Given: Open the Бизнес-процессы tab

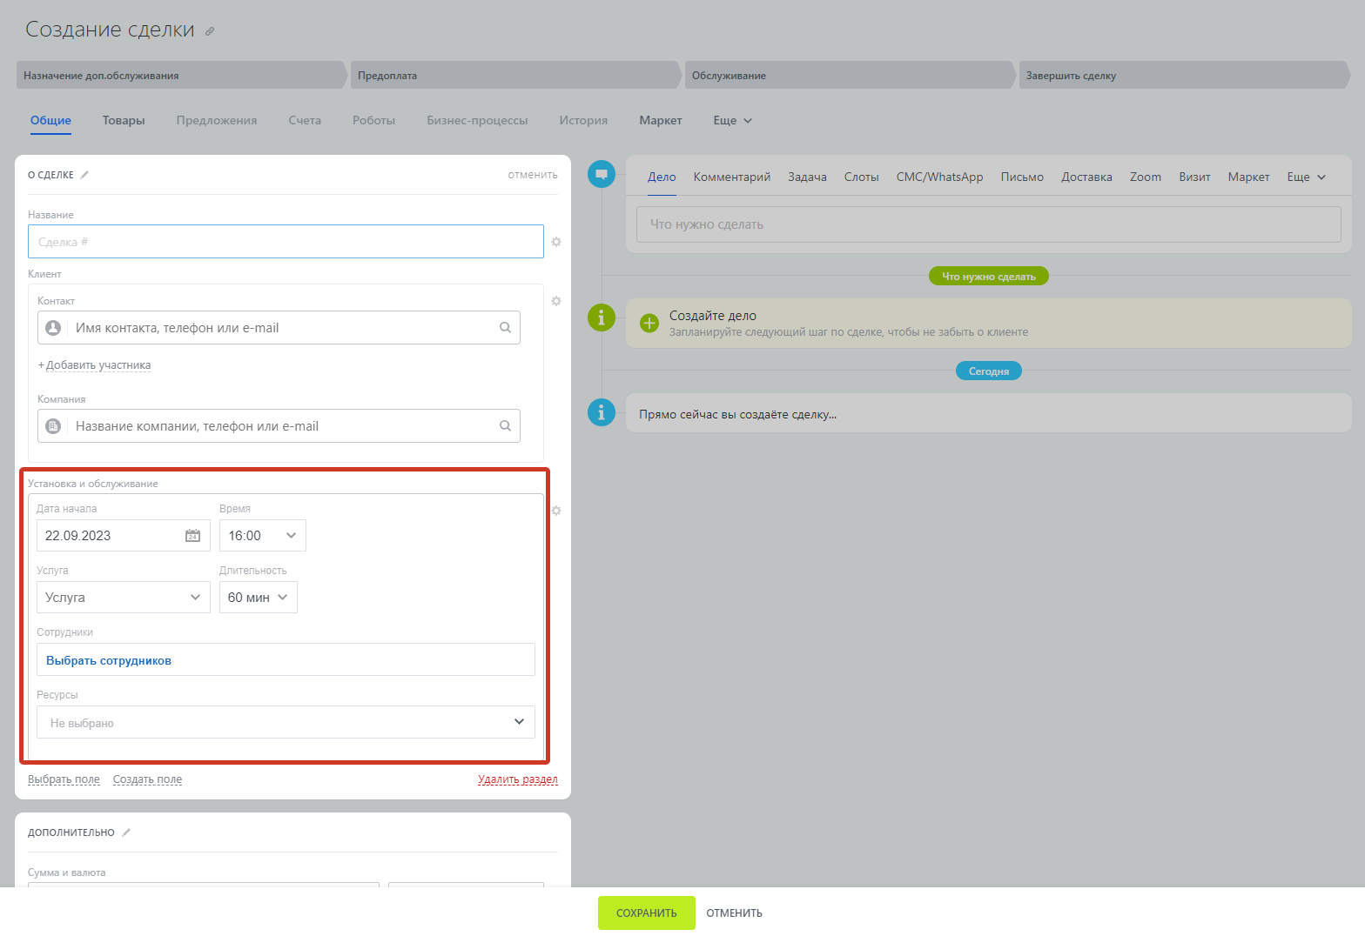Looking at the screenshot, I should [477, 121].
